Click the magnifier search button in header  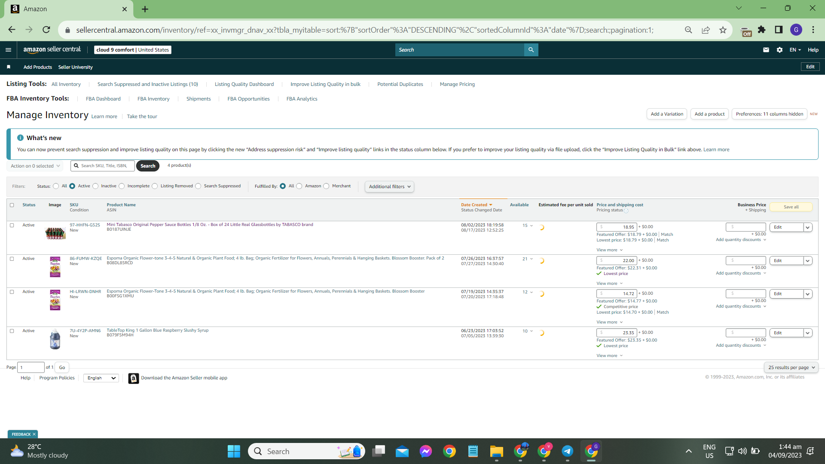pos(531,50)
